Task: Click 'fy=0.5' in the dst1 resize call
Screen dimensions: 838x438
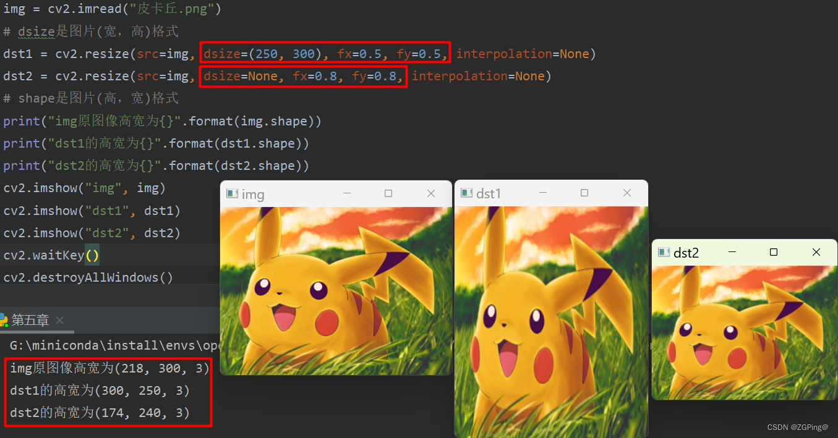Action: point(419,54)
